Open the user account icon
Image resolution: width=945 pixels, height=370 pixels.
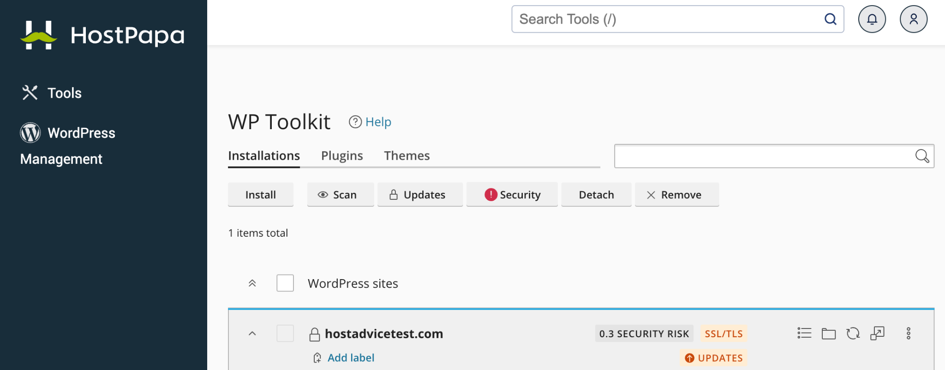pos(913,19)
